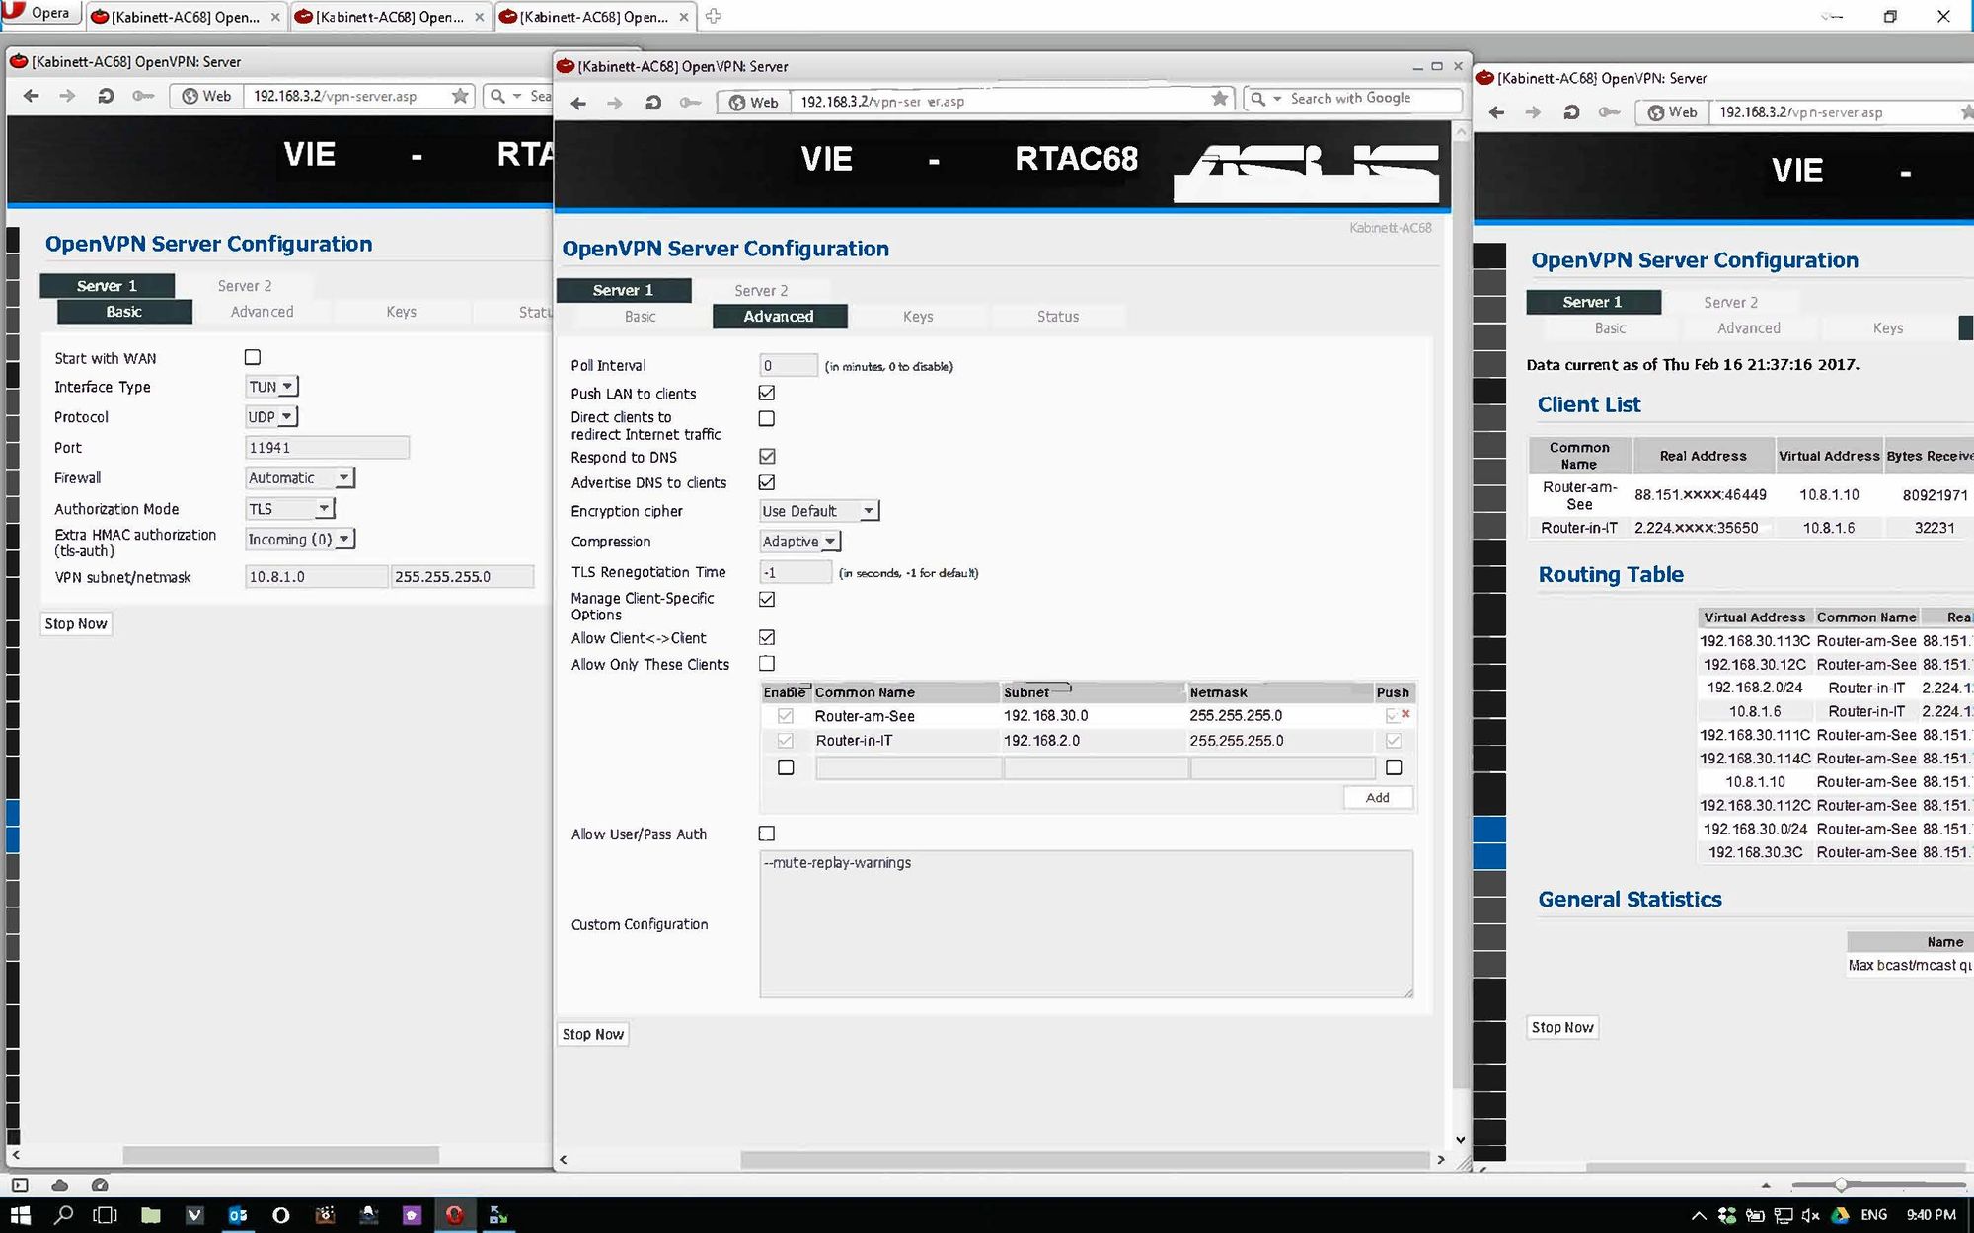Click horizontal scrollbar of middle window
This screenshot has height=1233, width=1974.
[1086, 1160]
